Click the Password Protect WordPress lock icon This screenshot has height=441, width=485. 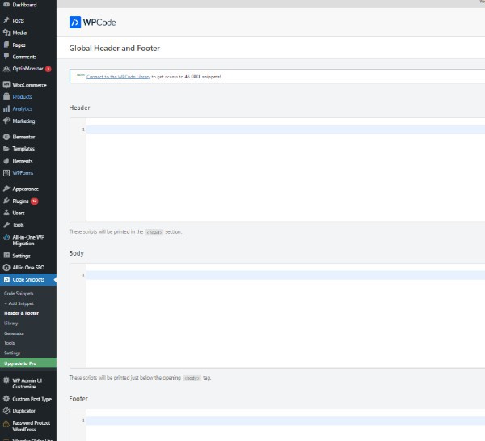coord(6,423)
